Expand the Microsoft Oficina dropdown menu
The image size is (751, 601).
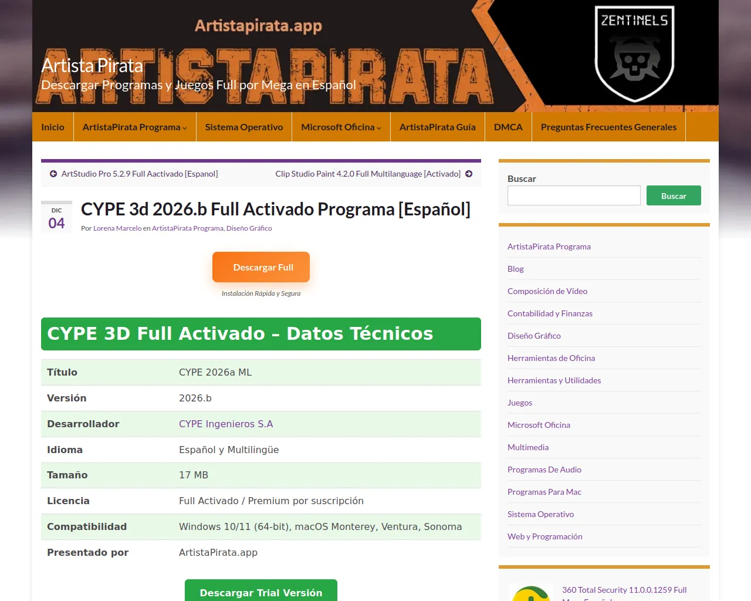click(341, 127)
